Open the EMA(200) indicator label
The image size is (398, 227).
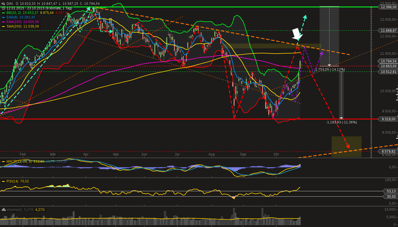click(14, 22)
